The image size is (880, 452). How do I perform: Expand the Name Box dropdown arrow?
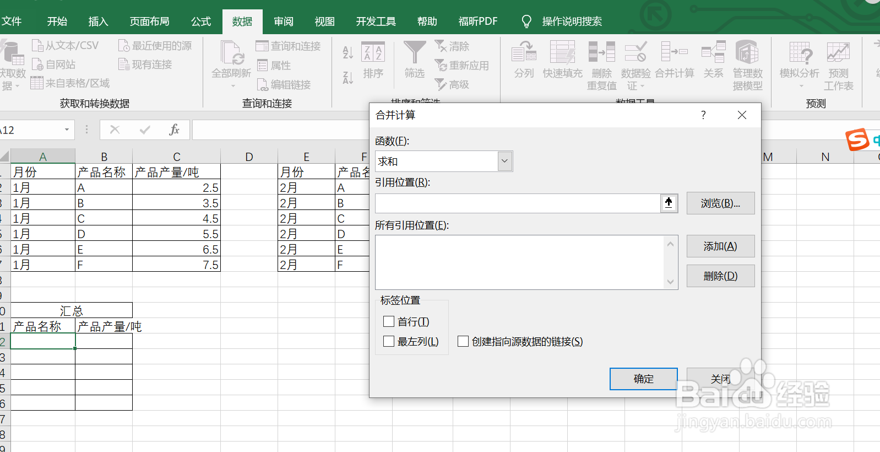[67, 130]
